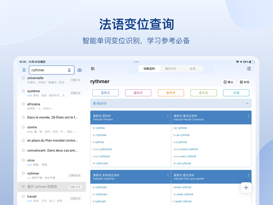Open history entry convaincant. Dans deux cas

pyautogui.click(x=52, y=150)
